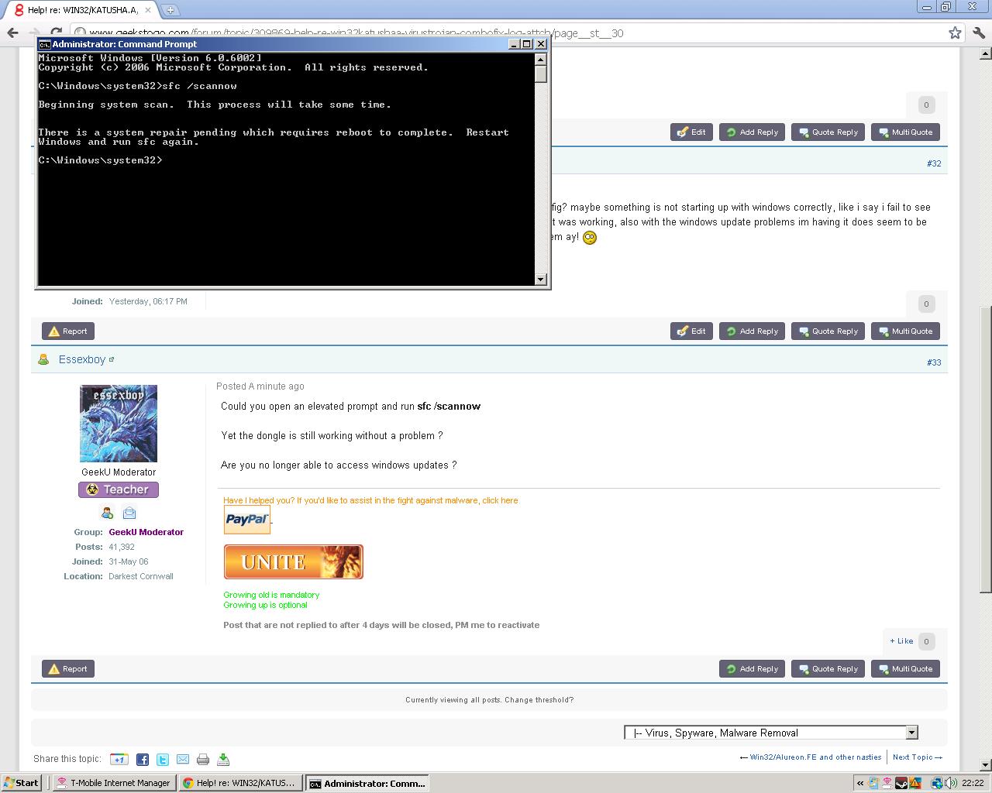Click the topmost Add Reply button

pyautogui.click(x=752, y=132)
